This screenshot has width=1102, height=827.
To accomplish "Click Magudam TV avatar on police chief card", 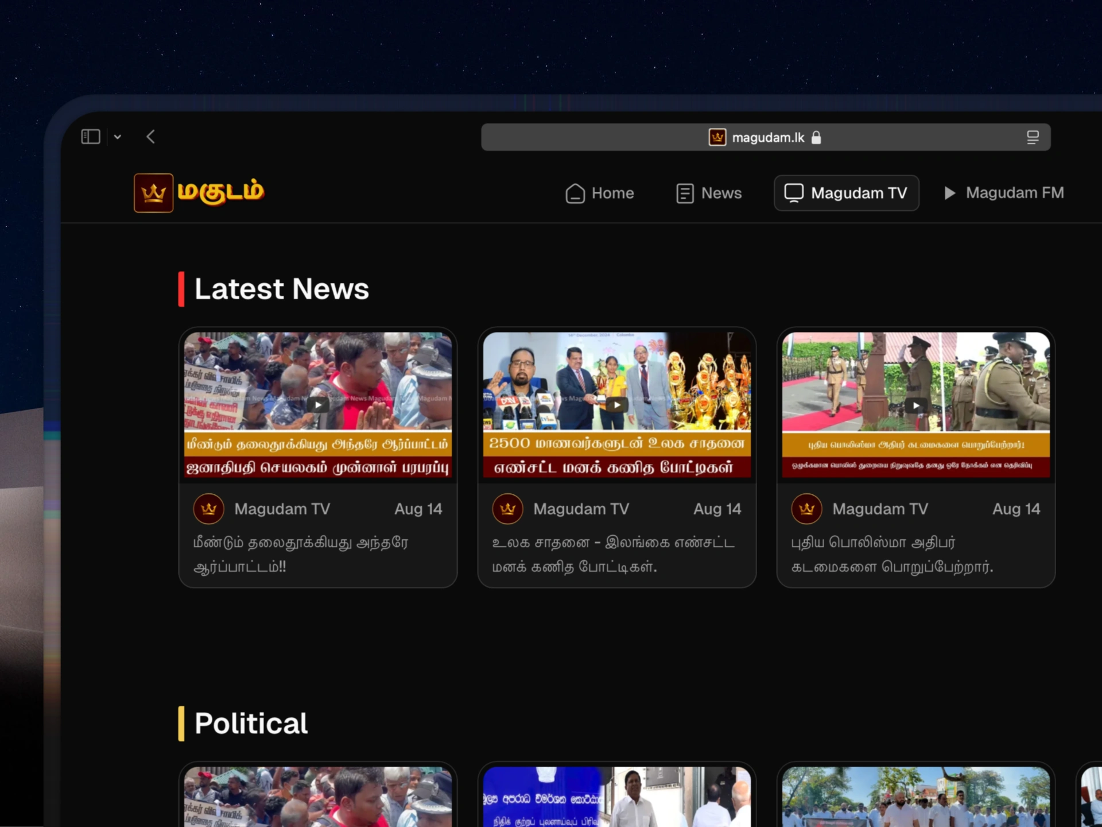I will click(807, 509).
